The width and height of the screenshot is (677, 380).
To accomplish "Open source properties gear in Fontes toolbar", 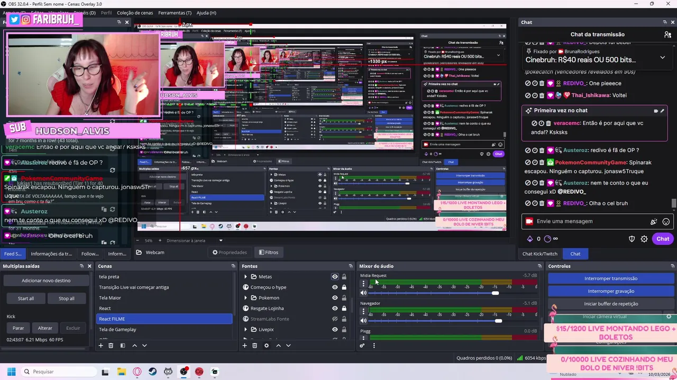I will click(x=266, y=346).
